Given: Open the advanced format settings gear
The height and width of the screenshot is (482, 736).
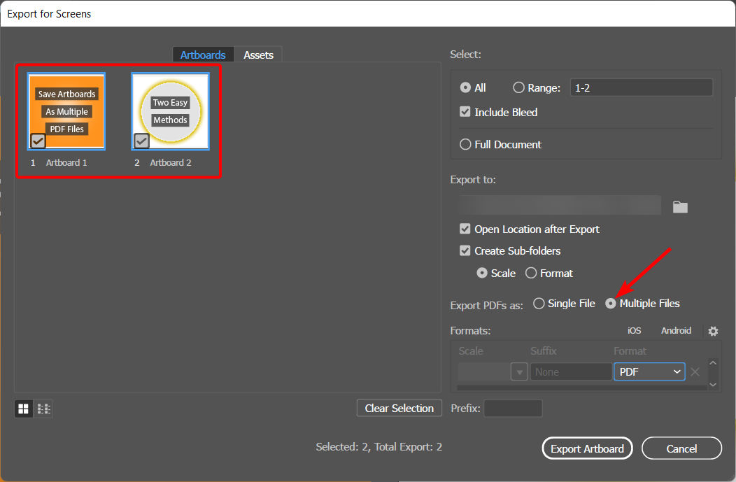Looking at the screenshot, I should coord(713,331).
